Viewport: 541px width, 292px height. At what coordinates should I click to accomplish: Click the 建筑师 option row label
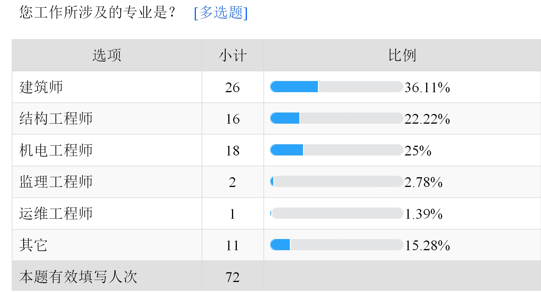coord(41,87)
